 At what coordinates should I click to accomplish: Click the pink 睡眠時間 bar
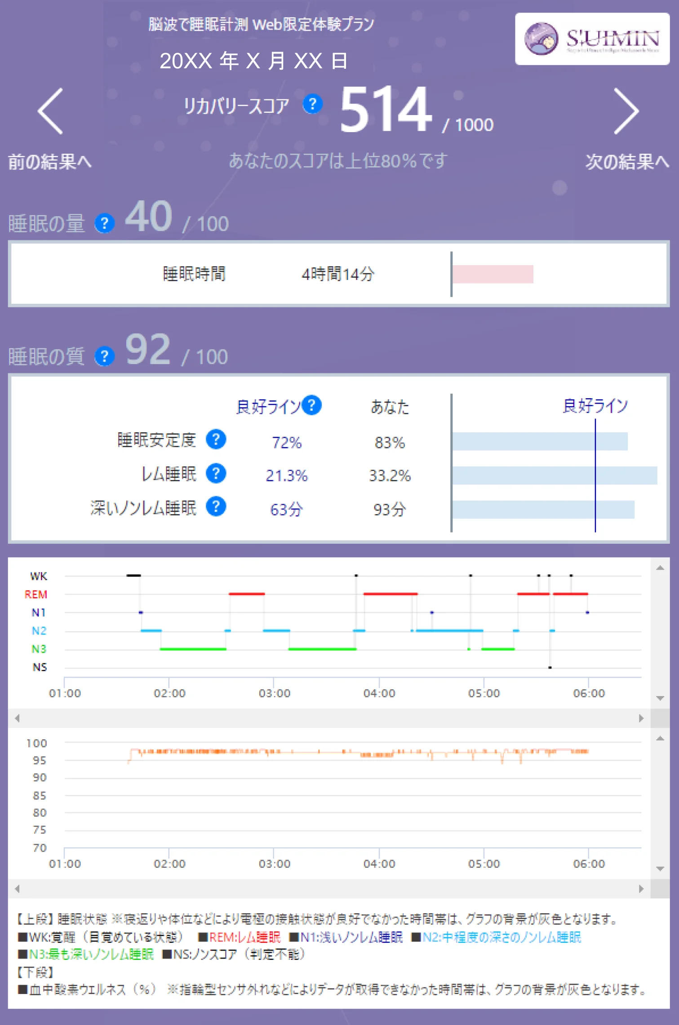click(493, 274)
